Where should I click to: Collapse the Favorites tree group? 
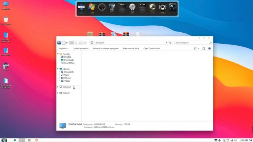[x=58, y=54]
